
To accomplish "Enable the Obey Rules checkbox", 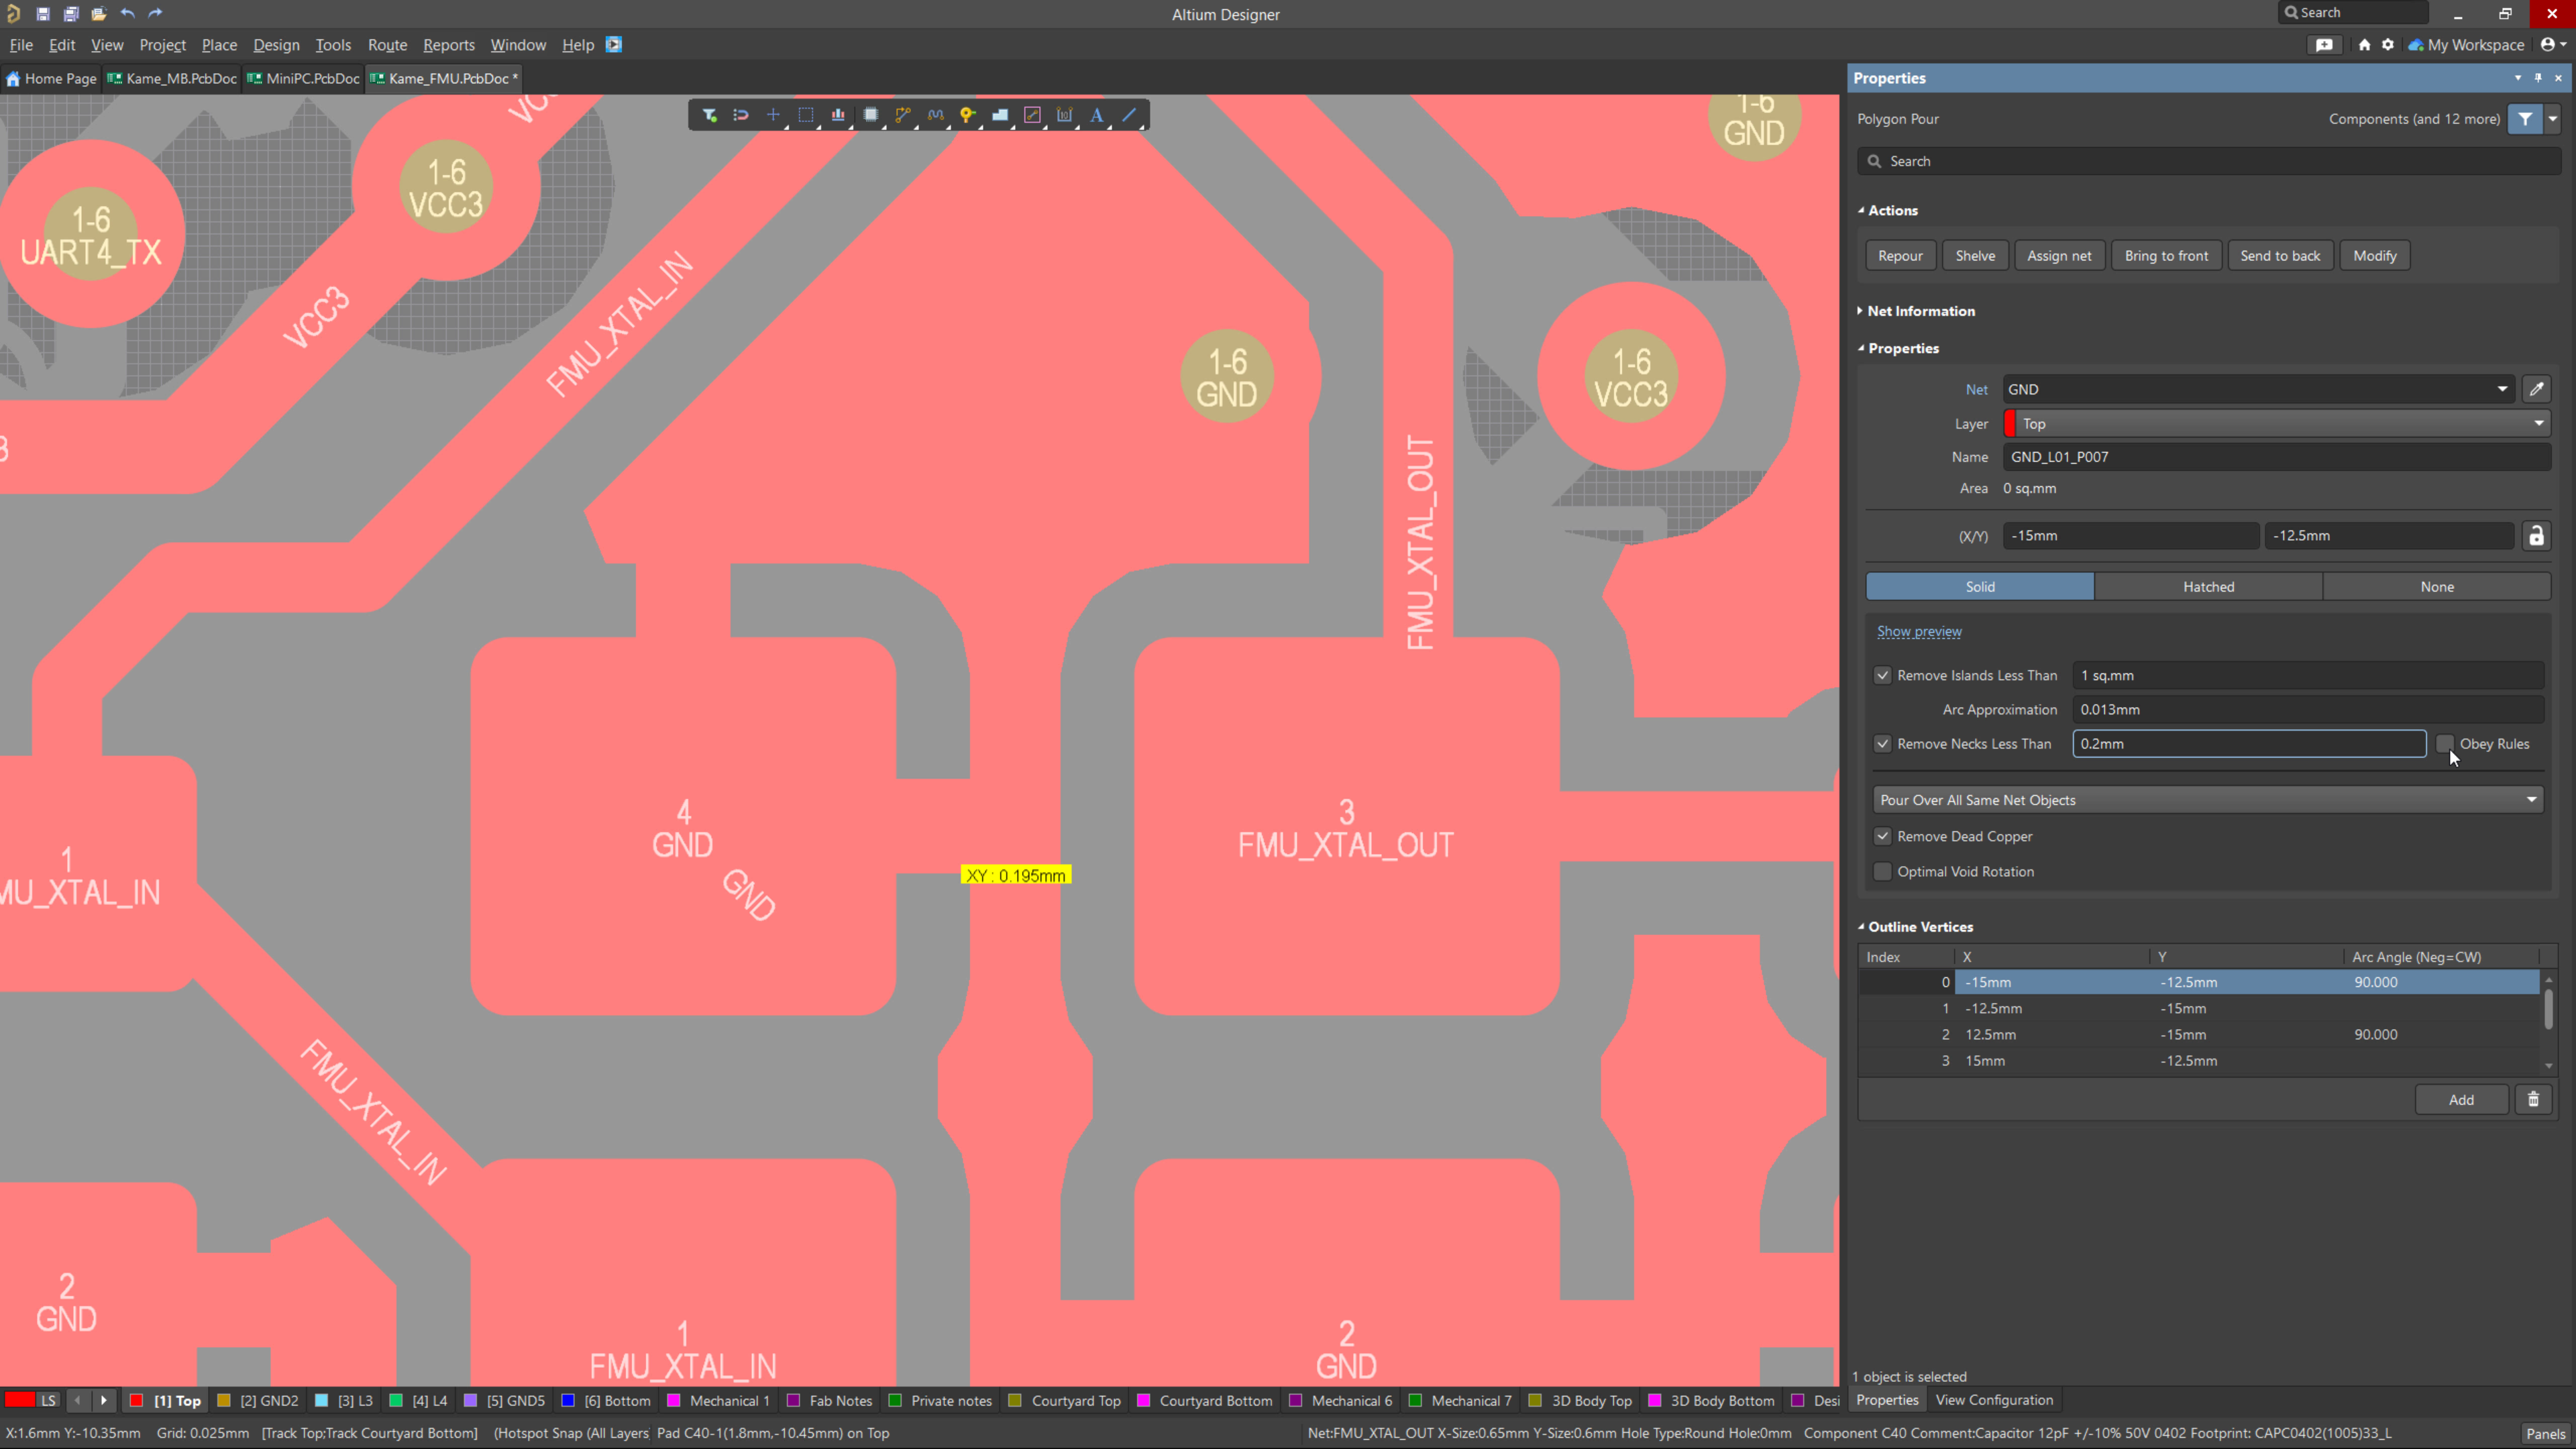I will 2444,744.
